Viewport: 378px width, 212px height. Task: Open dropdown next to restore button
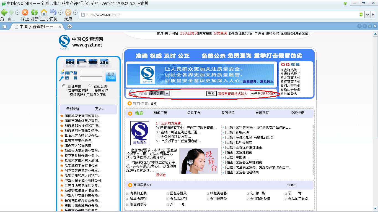point(60,13)
